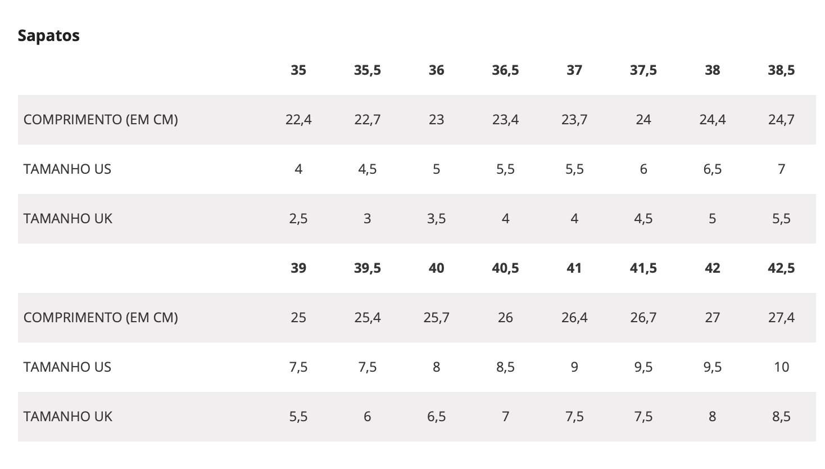This screenshot has width=825, height=469.
Task: Click the 36,5 size column header
Action: (x=505, y=70)
